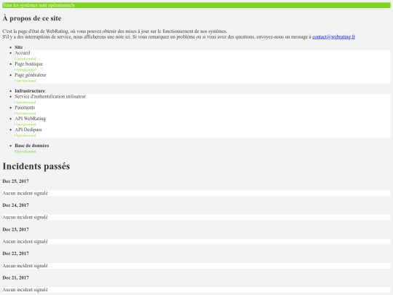This screenshot has height=295, width=393.
Task: Click the 'Dec 24, 2017' date heading
Action: pos(15,205)
